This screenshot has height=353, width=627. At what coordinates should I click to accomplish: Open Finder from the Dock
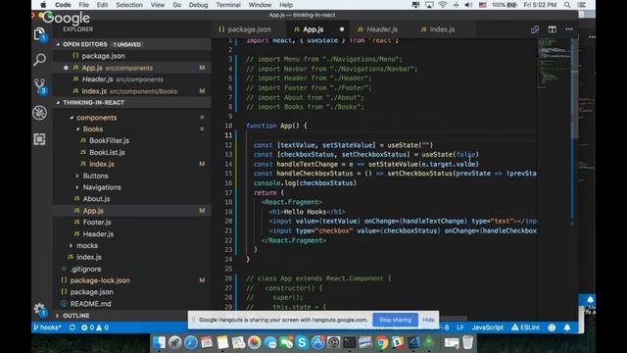(x=159, y=342)
